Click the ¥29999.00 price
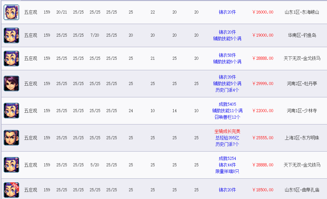This screenshot has height=199, width=327. pyautogui.click(x=263, y=83)
